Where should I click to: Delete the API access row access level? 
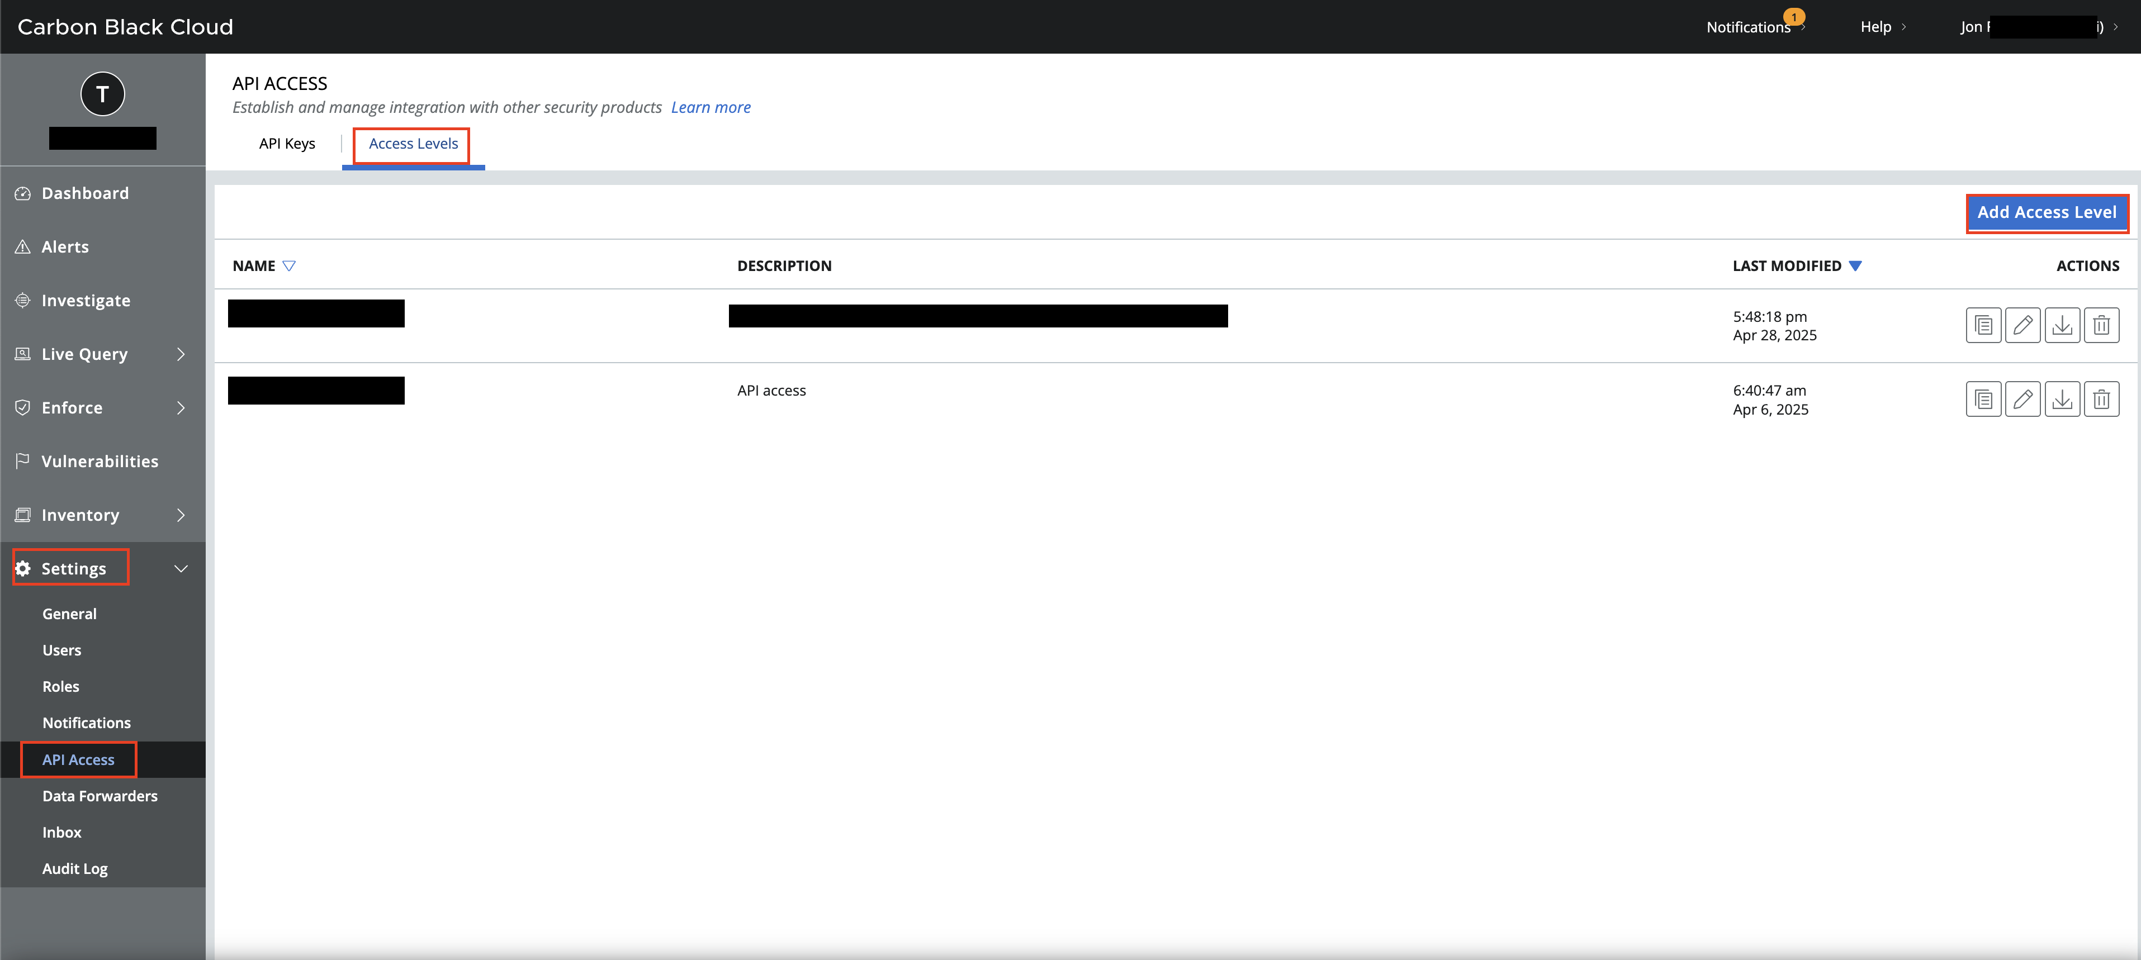tap(2101, 400)
